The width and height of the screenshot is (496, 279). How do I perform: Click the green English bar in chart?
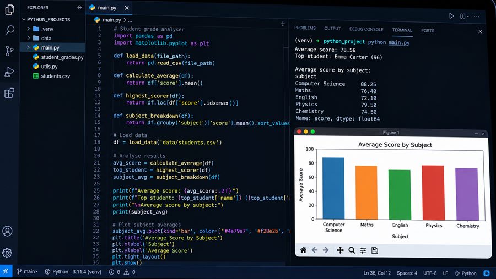click(x=400, y=195)
